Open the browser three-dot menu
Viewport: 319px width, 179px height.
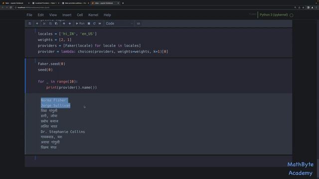pos(317,7)
